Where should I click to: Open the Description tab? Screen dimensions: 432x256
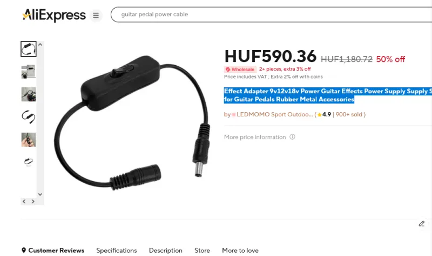(x=166, y=251)
